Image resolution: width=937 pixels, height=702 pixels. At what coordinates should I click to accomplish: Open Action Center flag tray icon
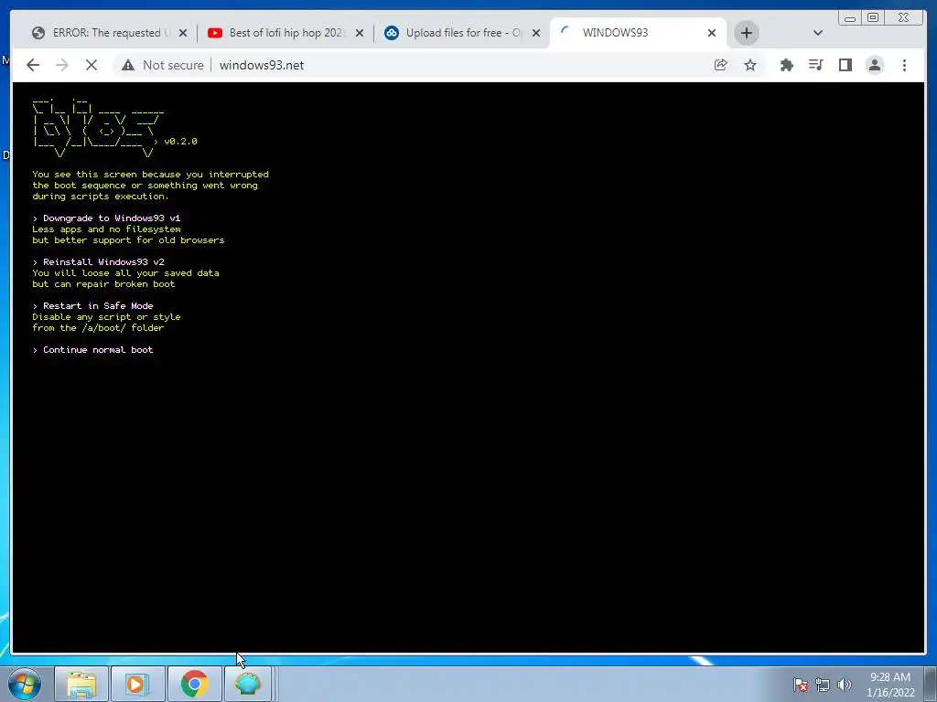tap(800, 685)
